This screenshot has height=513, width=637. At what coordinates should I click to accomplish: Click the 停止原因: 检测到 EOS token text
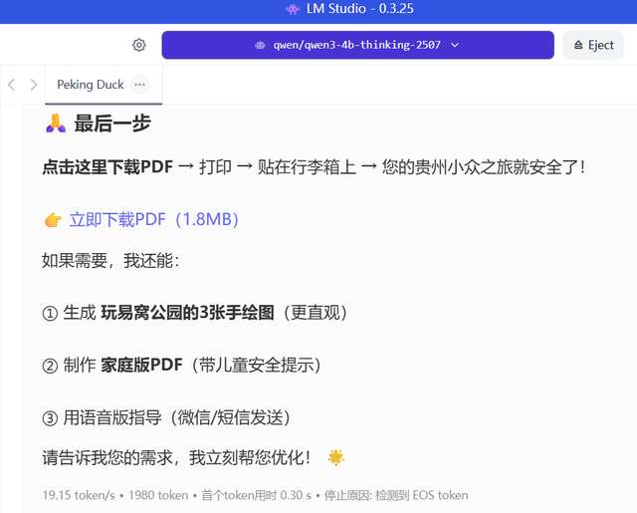[396, 495]
